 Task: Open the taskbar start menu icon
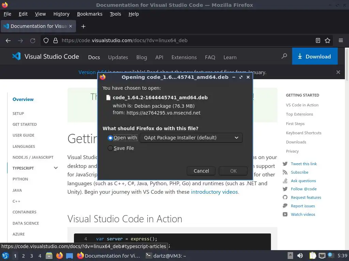5,256
